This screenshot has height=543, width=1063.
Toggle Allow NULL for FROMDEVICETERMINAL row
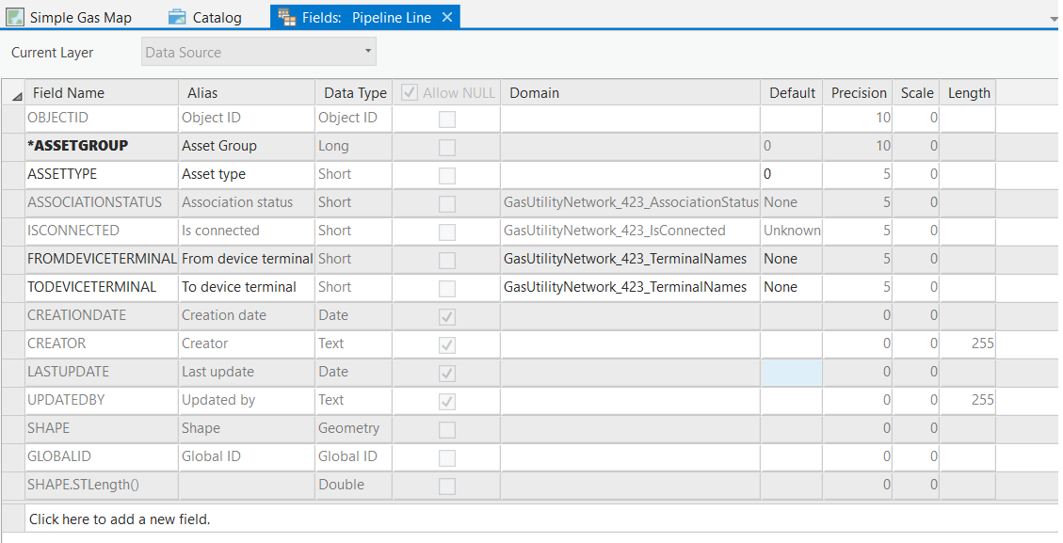446,261
